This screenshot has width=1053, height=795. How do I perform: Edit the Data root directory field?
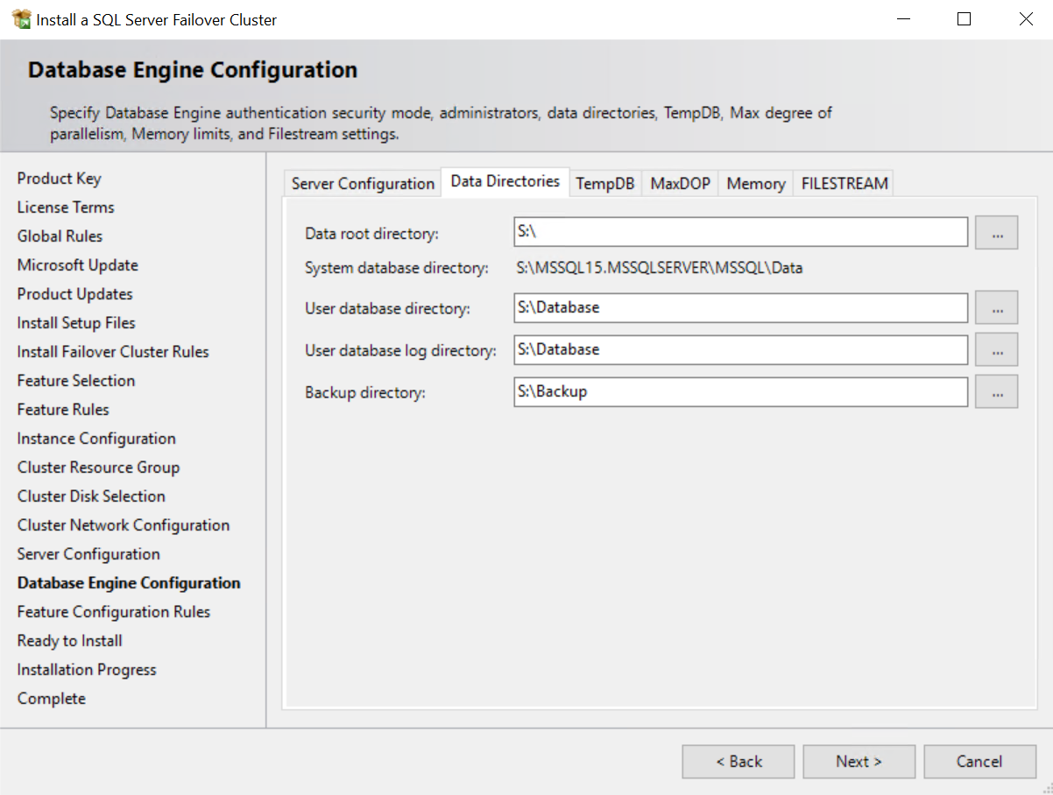click(x=740, y=231)
